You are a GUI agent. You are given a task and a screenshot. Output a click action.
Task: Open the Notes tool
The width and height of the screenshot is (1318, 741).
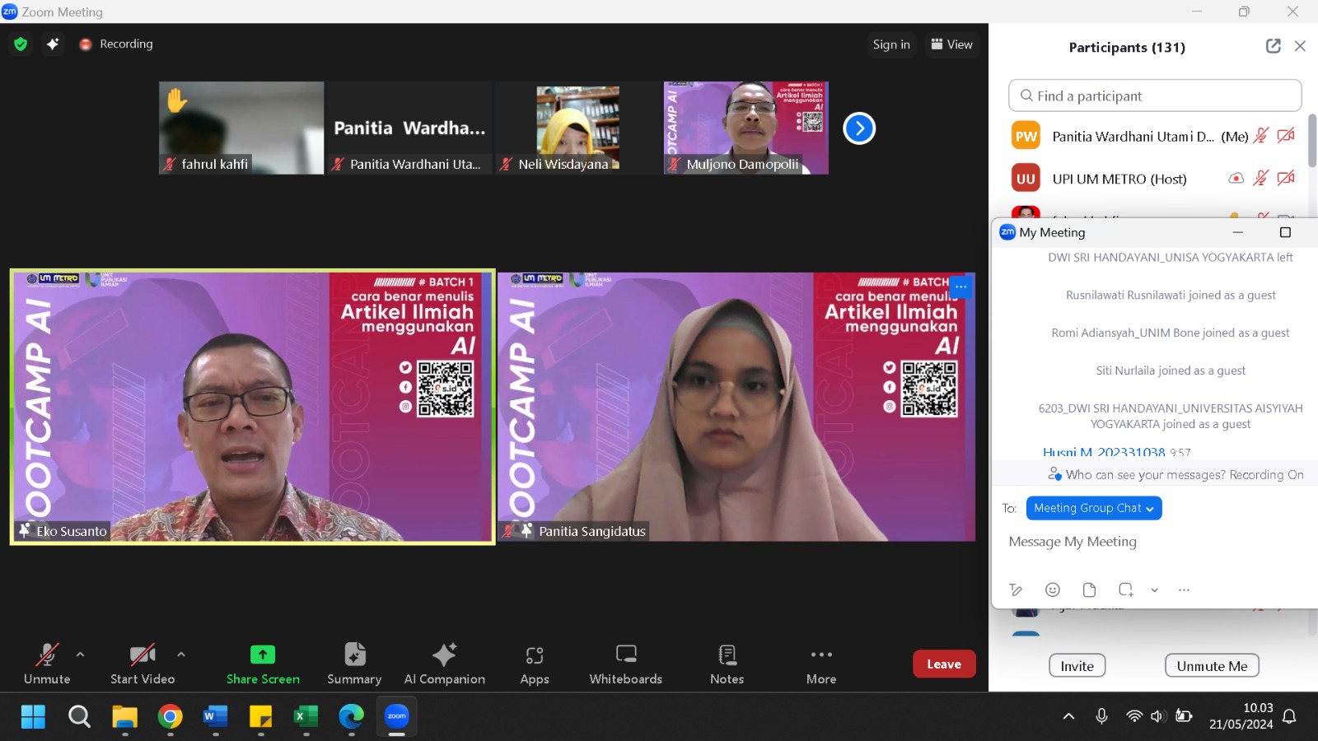coord(727,664)
